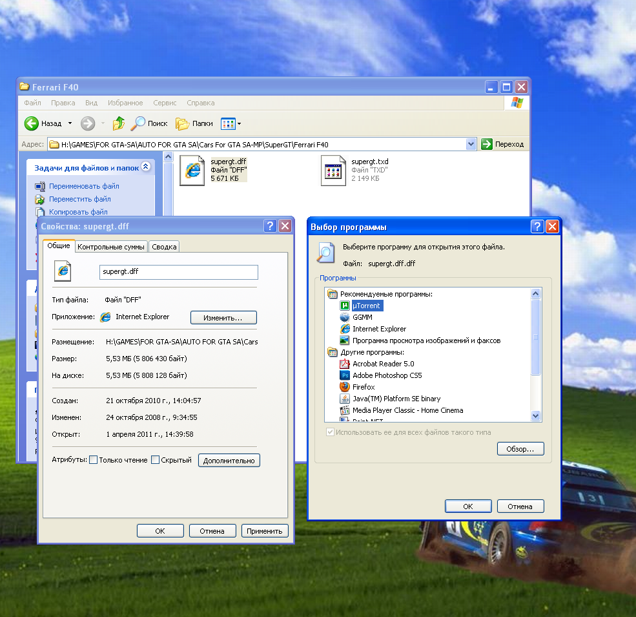Select the Общие tab in Properties
This screenshot has width=636, height=617.
(58, 246)
